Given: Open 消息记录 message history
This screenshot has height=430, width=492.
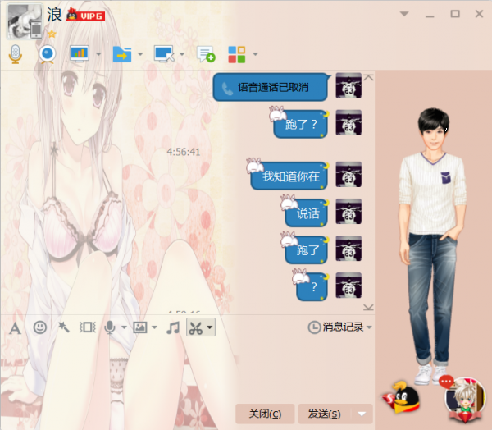Looking at the screenshot, I should [336, 327].
